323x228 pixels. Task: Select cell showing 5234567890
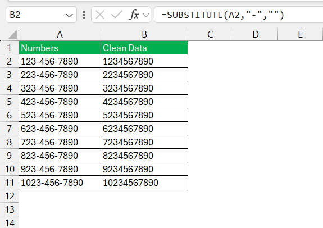(x=144, y=115)
